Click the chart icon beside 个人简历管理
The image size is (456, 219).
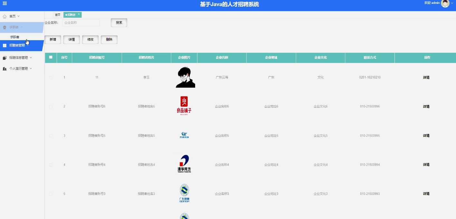pos(5,68)
